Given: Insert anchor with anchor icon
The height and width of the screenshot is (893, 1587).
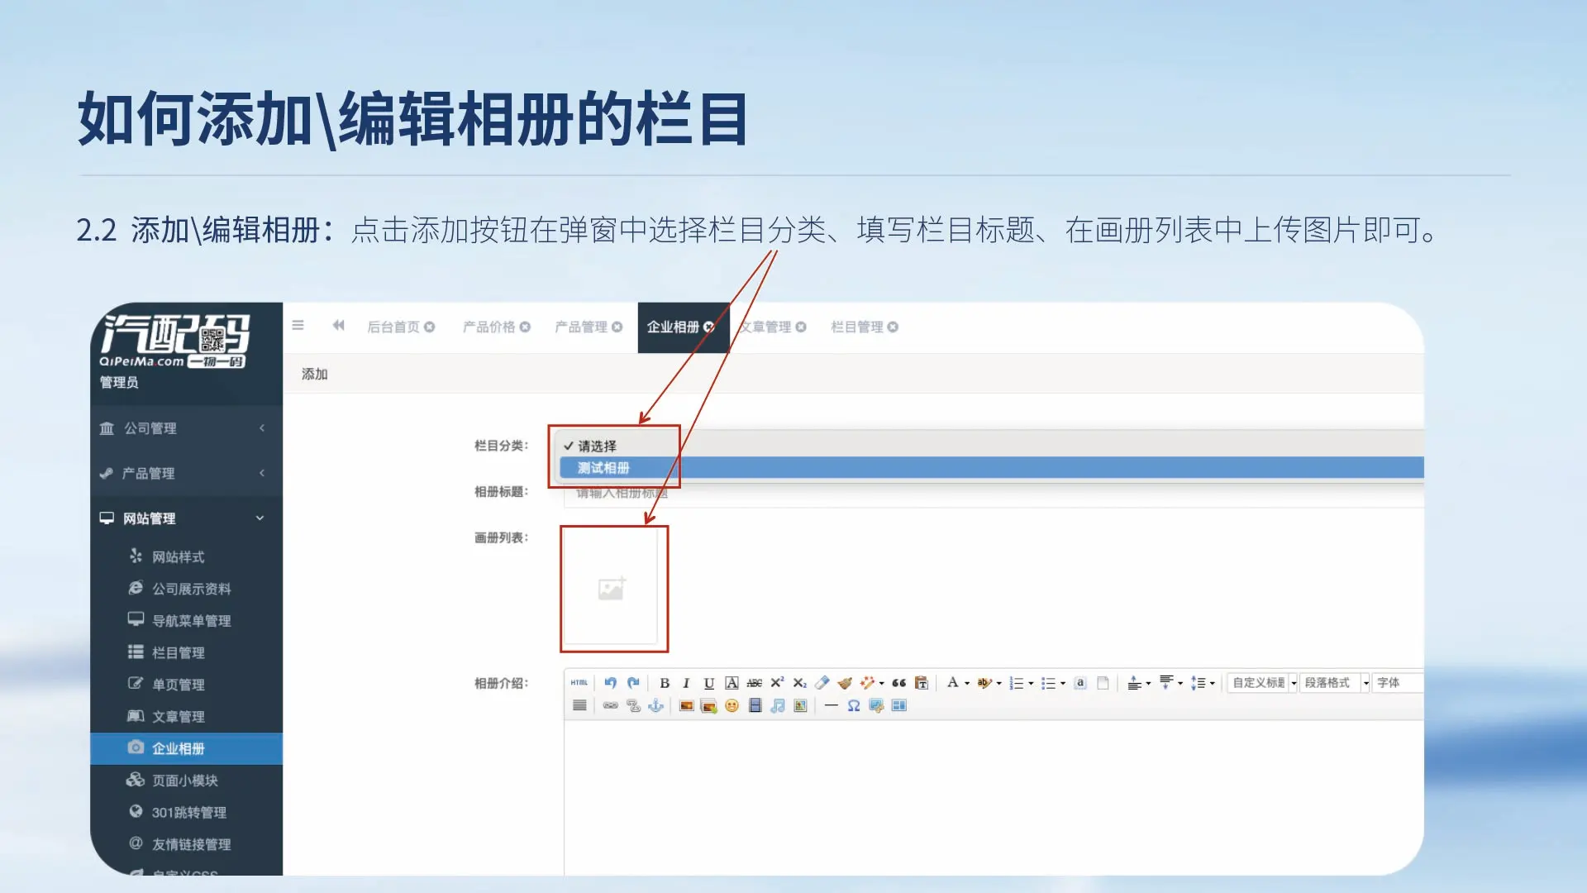Looking at the screenshot, I should click(x=656, y=705).
